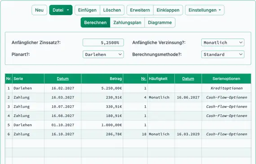This screenshot has width=256, height=164.
Task: Select Darlehen series cell in row 1
Action: tap(28, 88)
